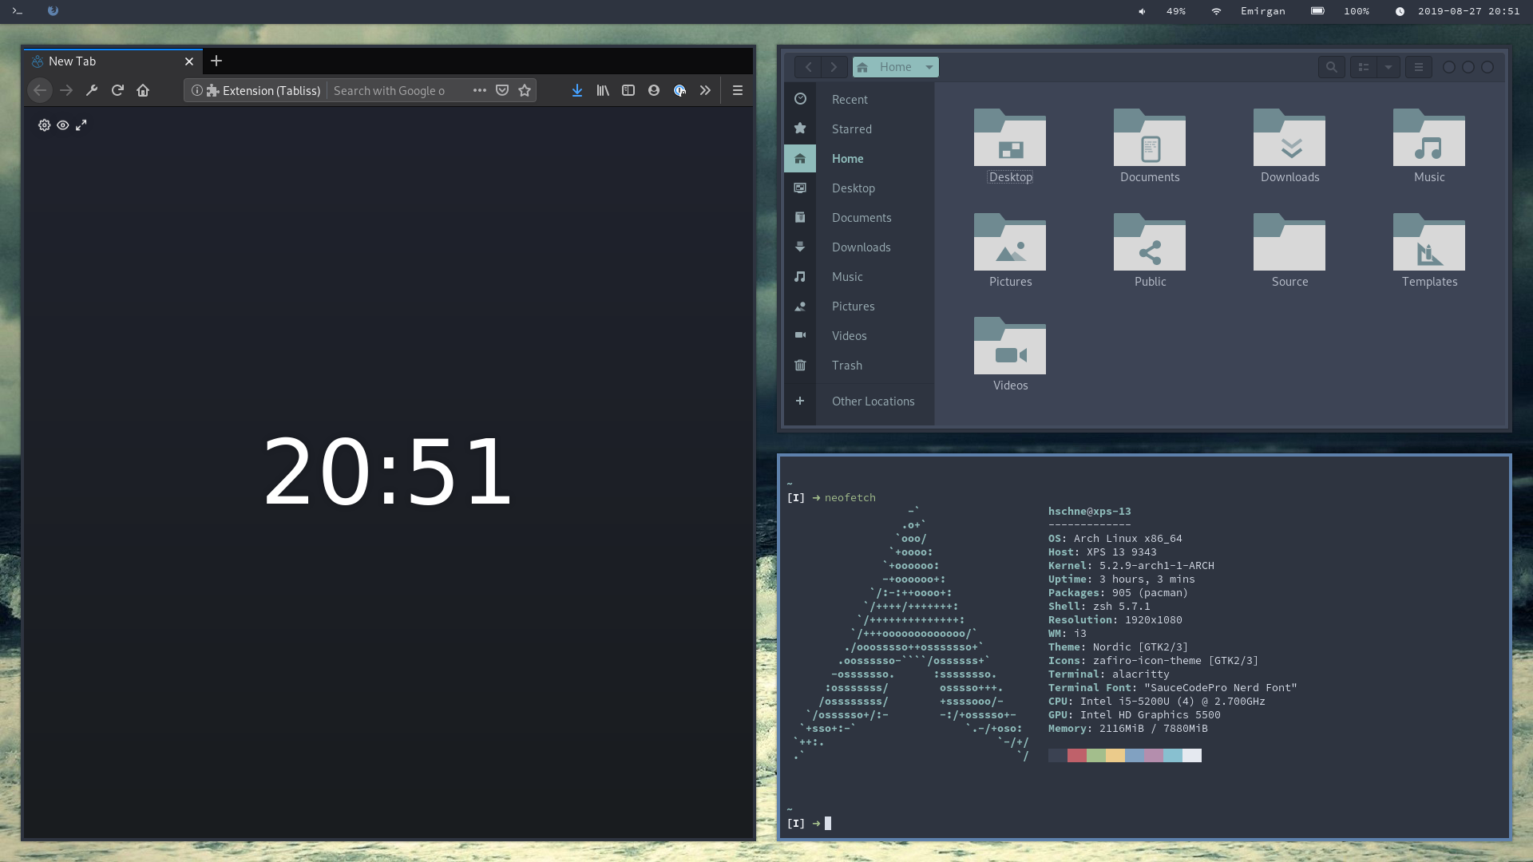Open browser library icon

603,90
